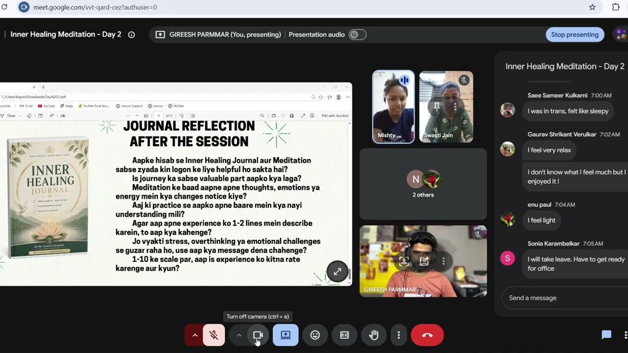Viewport: 628px width, 353px height.
Task: Reload the page in browser
Action: pos(5,7)
